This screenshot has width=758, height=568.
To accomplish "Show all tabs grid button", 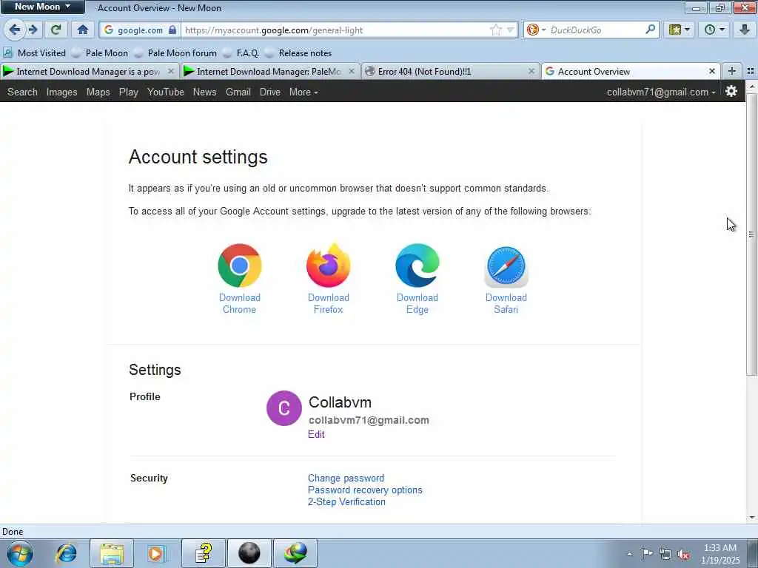I will (751, 72).
